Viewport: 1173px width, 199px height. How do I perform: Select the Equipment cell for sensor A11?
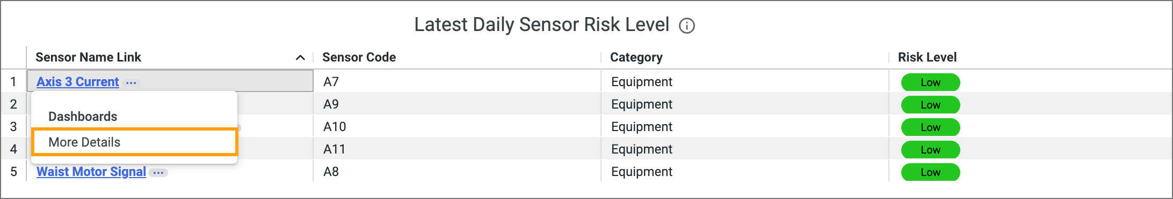[x=745, y=149]
